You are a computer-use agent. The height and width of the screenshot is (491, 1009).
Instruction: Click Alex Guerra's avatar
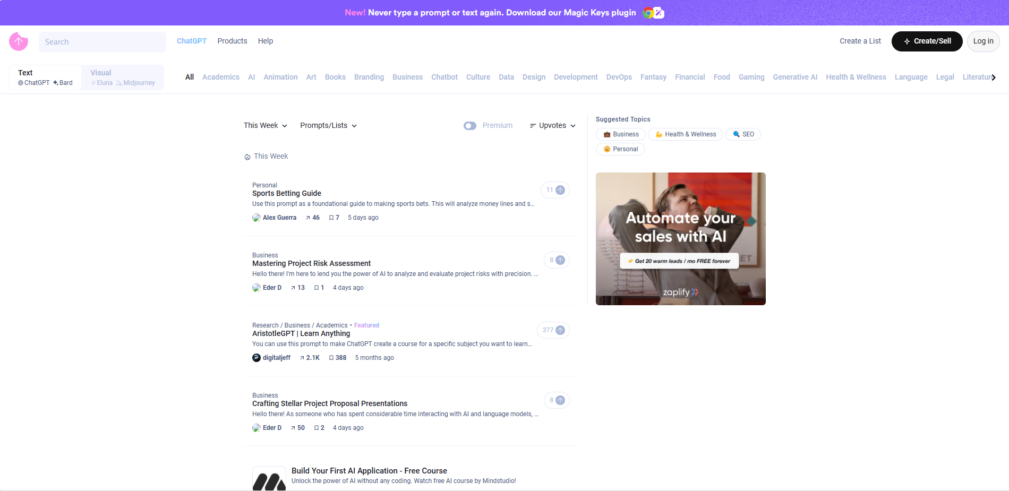pos(256,218)
